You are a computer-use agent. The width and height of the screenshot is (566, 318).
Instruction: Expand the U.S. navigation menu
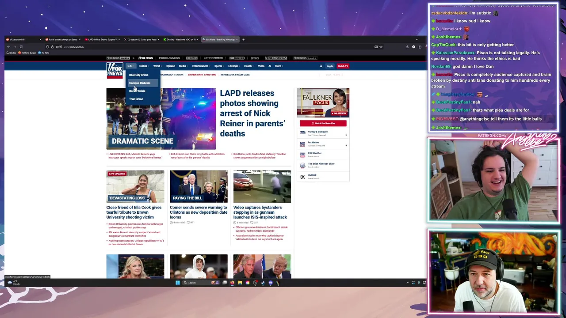tap(130, 66)
